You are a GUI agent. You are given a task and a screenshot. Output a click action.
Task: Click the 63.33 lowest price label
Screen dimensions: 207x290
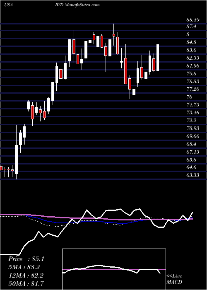click(193, 175)
